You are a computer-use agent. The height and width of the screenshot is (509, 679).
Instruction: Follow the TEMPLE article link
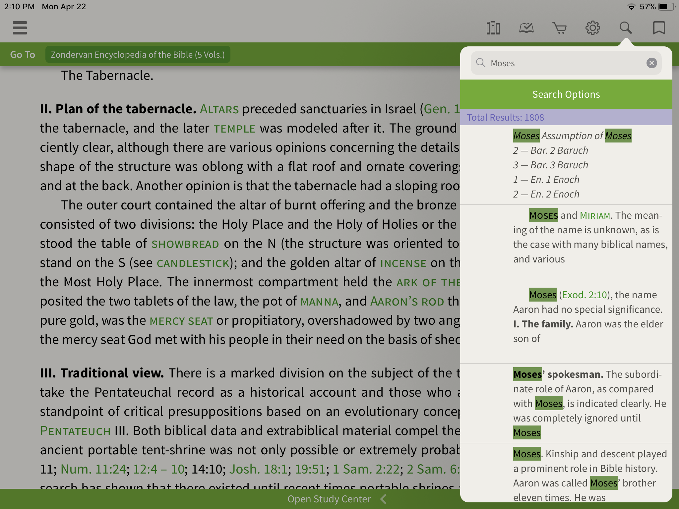point(234,129)
